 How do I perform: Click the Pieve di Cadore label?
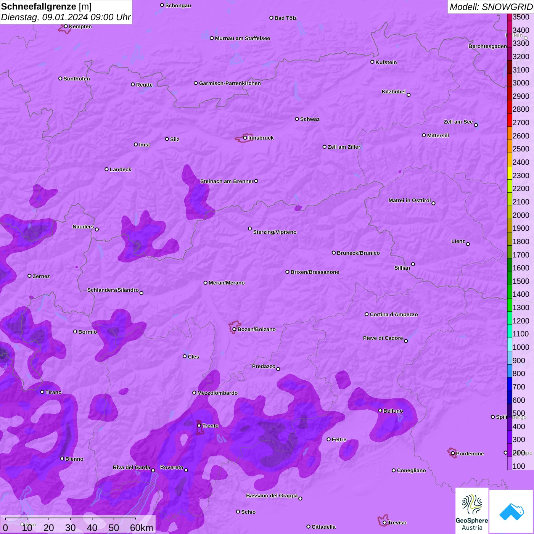coord(383,338)
